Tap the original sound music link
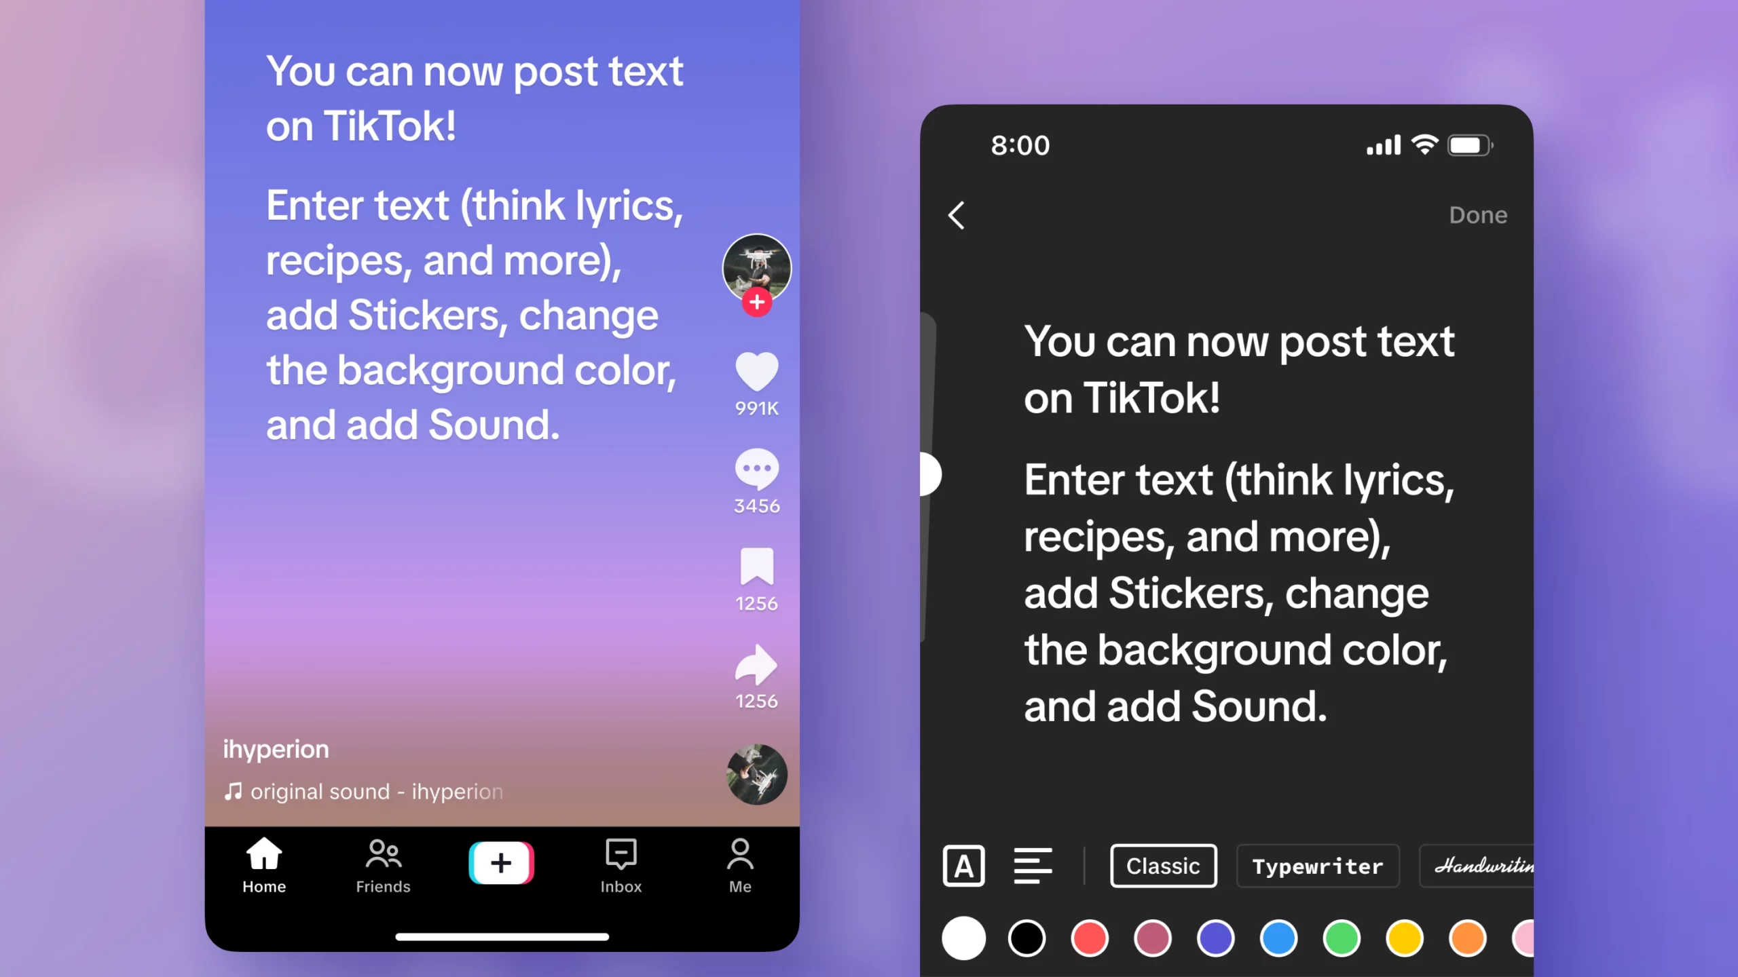 [x=363, y=791]
